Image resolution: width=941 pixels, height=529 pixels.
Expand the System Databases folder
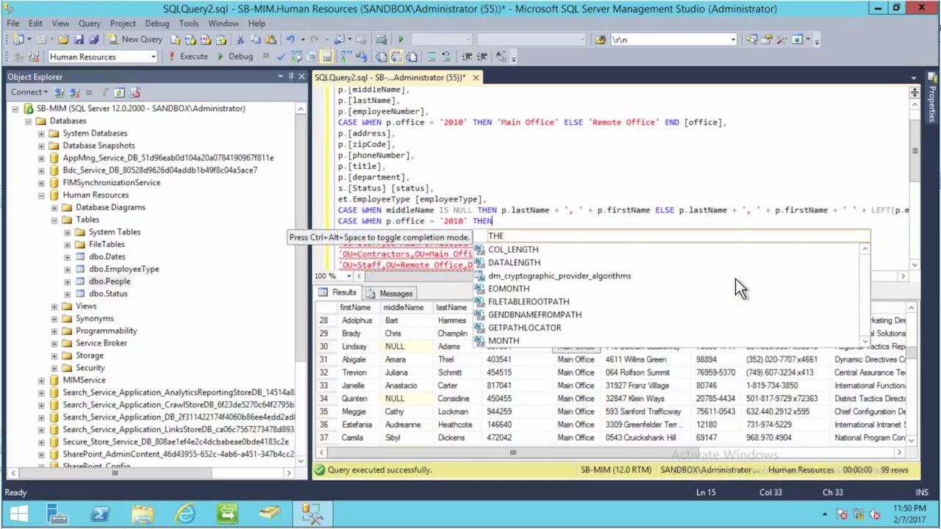tap(42, 133)
